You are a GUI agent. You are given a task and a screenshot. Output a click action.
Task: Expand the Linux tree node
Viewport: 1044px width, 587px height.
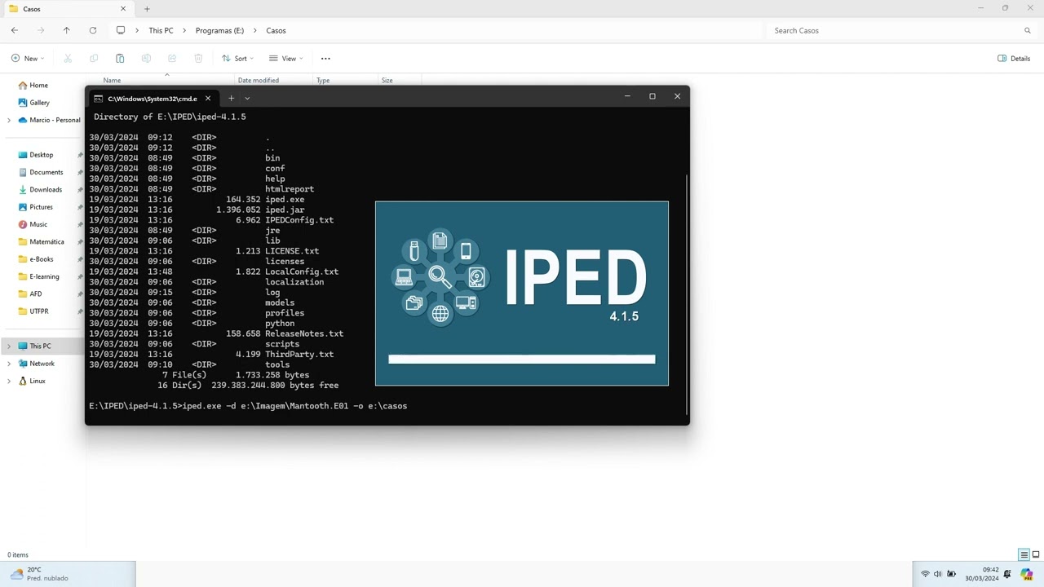tap(9, 381)
